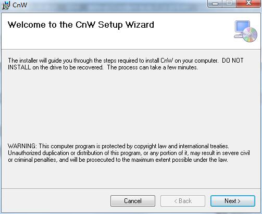Screen dimensions: 262x214
Task: Open the CnW installer title bar icon
Action: coord(6,5)
